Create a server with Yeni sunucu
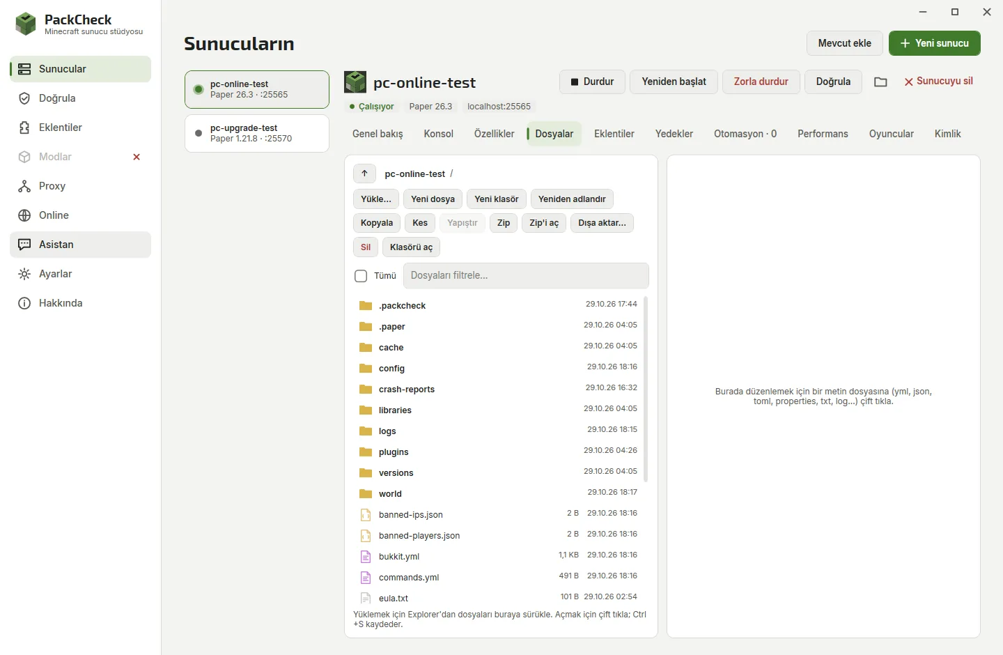Image resolution: width=1003 pixels, height=655 pixels. (934, 43)
